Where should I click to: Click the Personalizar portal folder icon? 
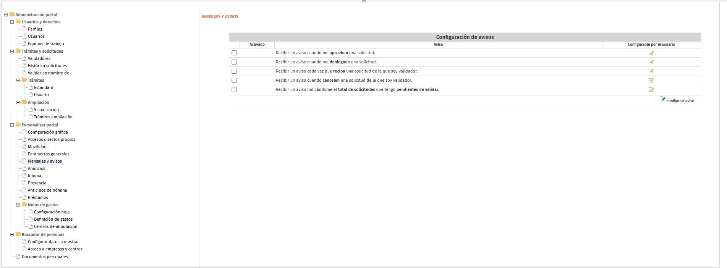click(18, 124)
